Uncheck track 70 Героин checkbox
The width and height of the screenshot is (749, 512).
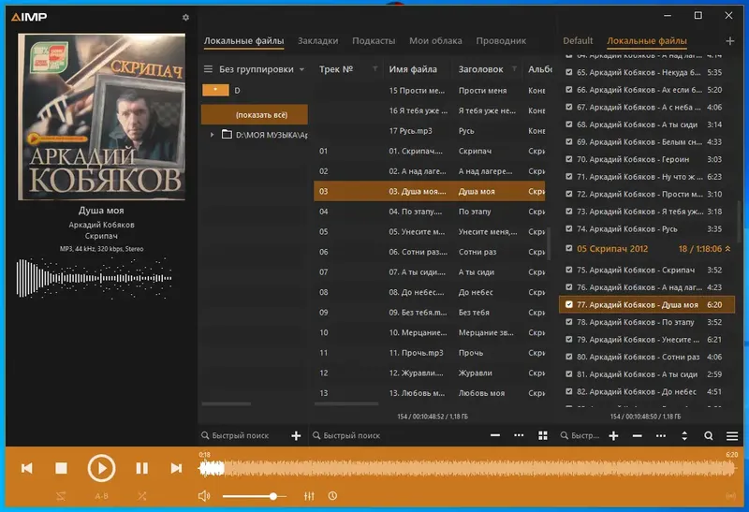(568, 159)
